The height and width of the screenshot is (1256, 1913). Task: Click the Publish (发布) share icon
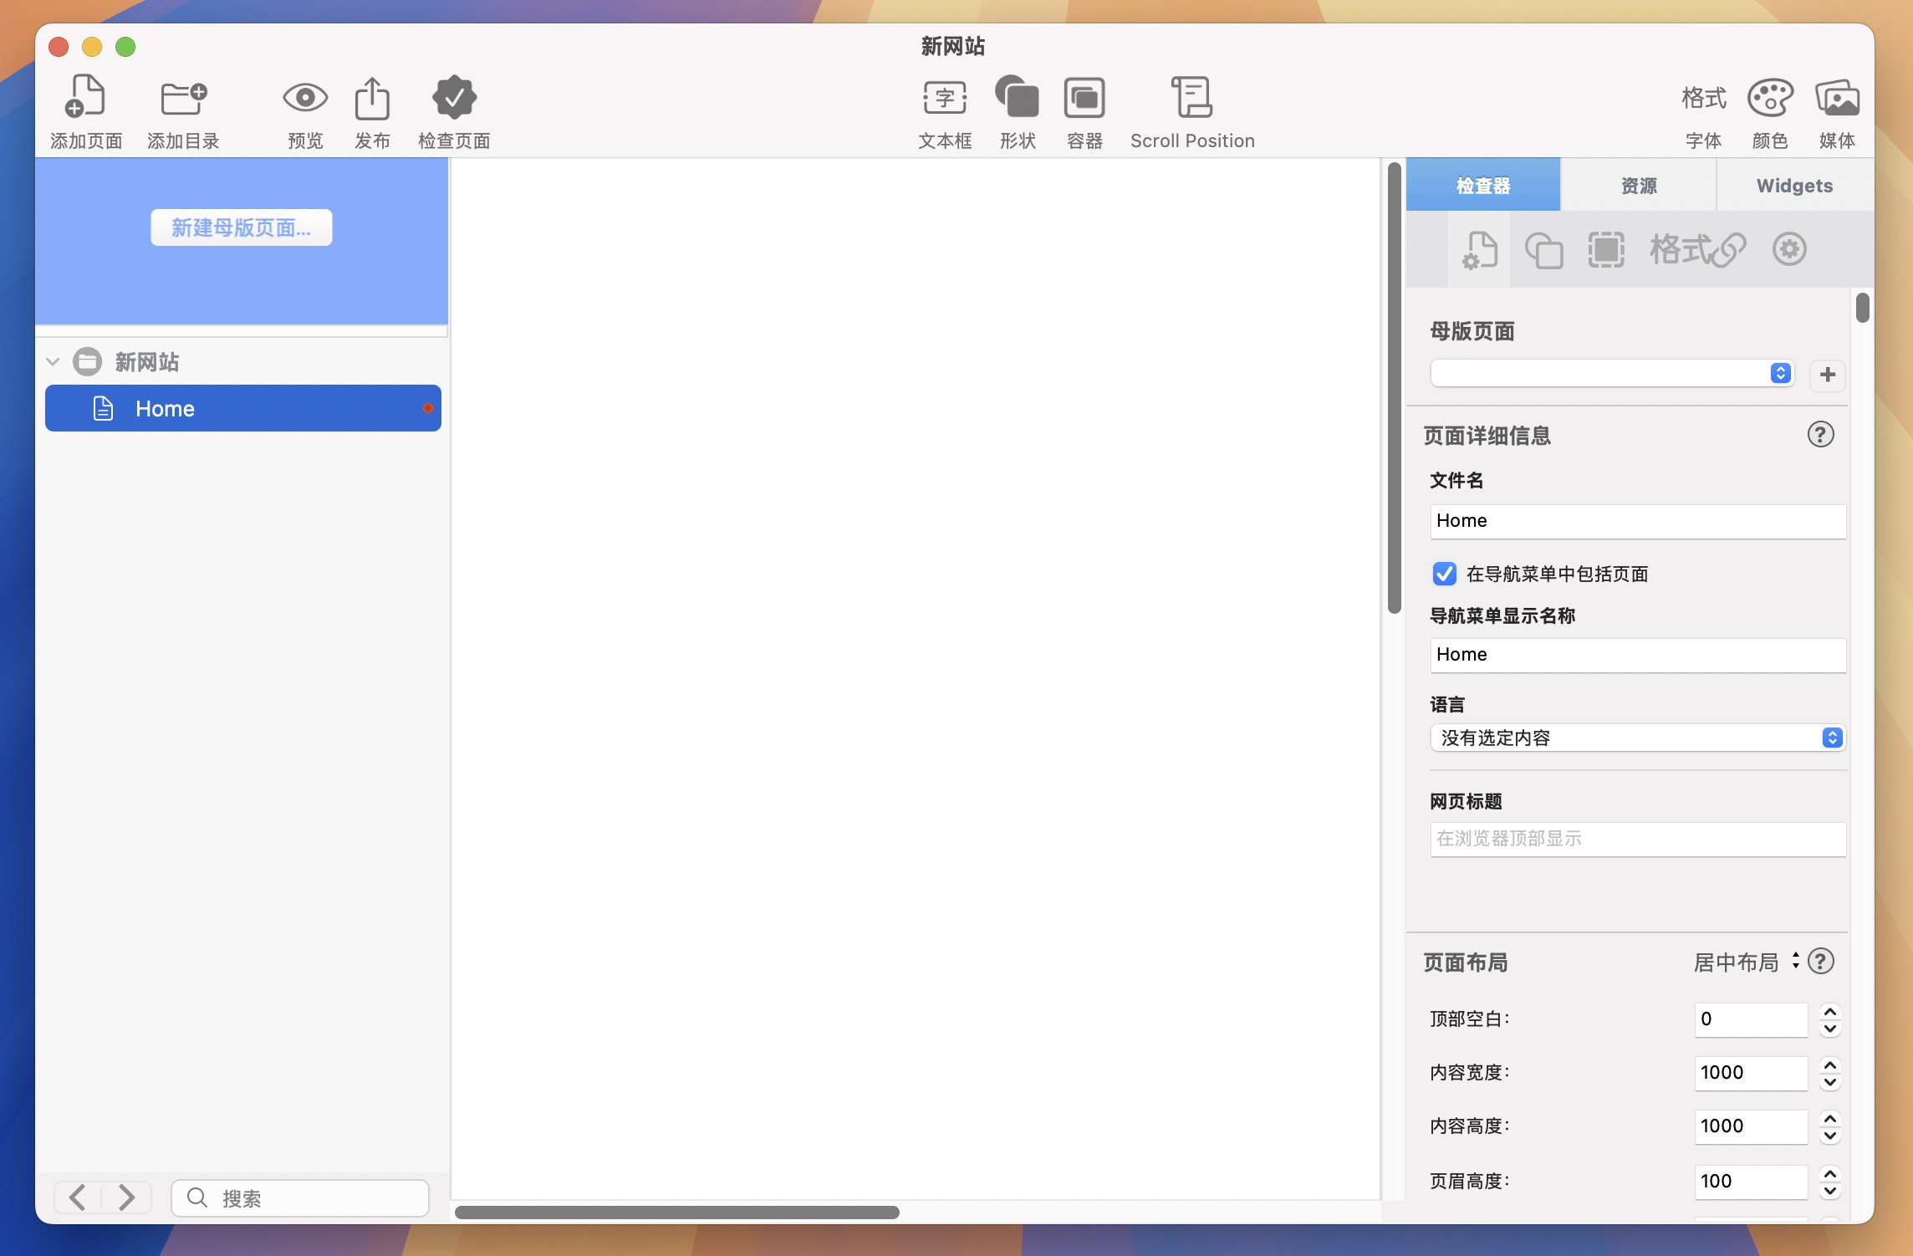[x=372, y=99]
